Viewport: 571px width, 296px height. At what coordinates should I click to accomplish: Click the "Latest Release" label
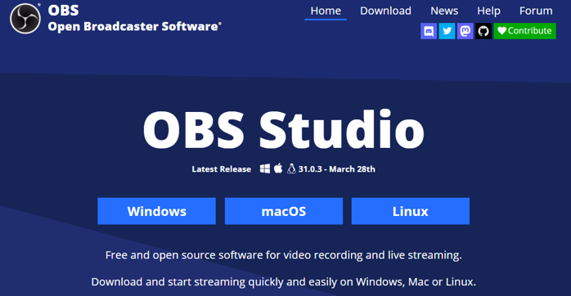coord(222,169)
